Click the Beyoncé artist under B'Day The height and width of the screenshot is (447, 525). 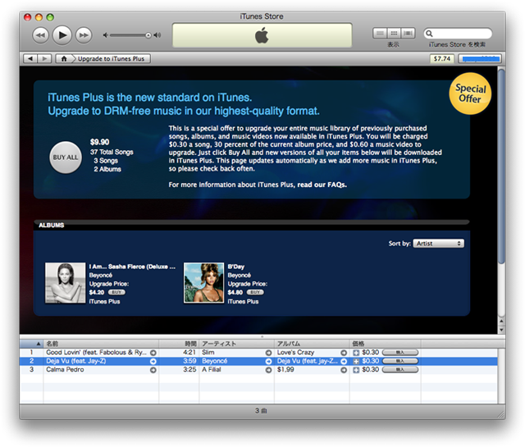239,276
